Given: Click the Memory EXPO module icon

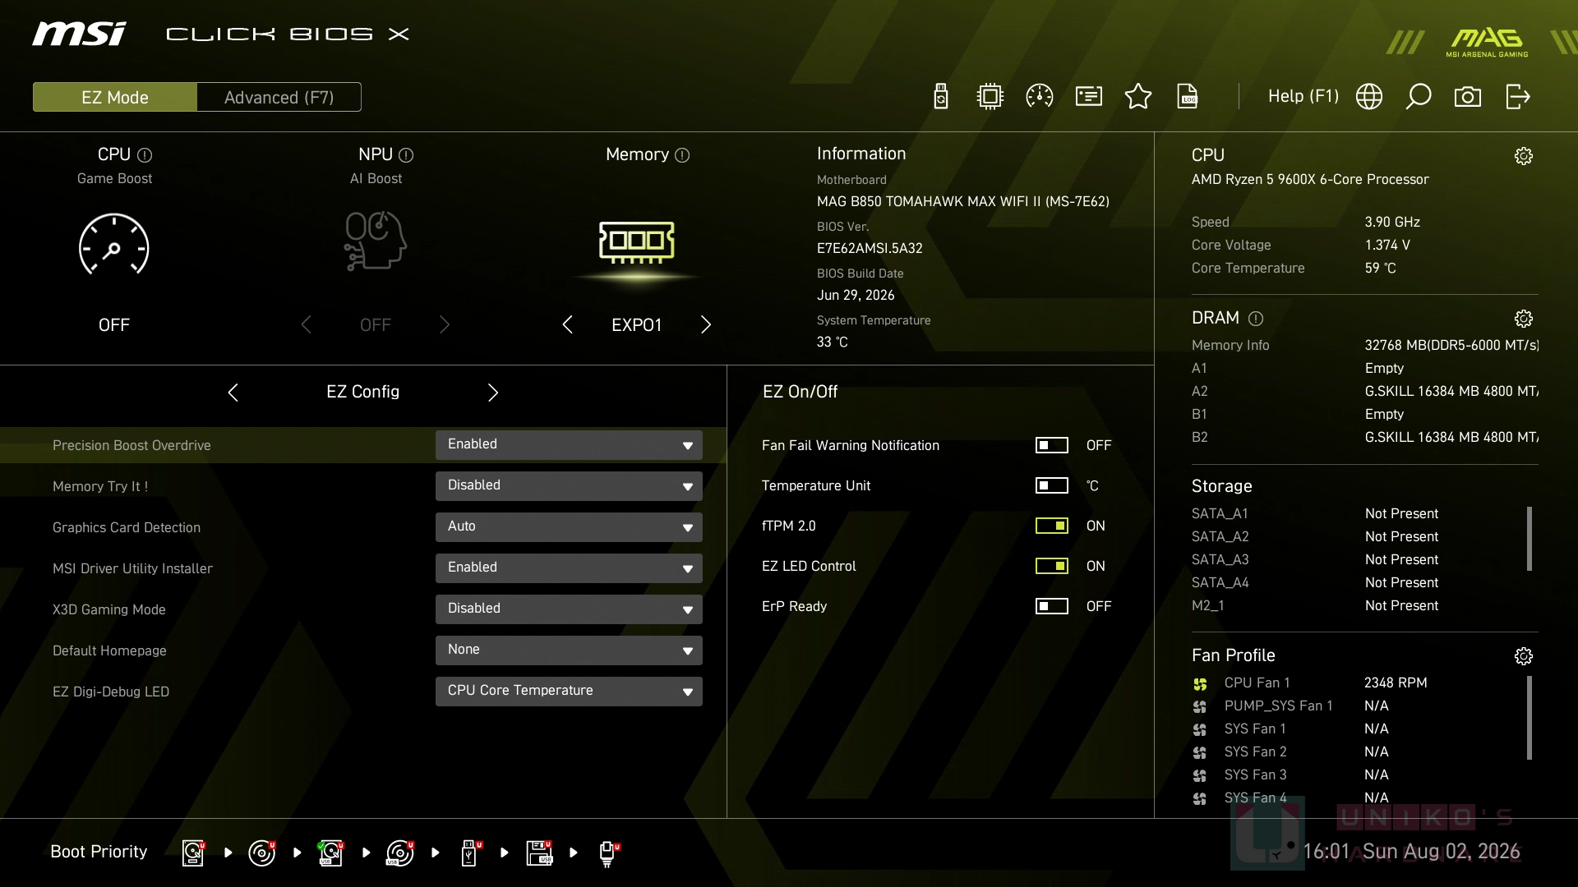Looking at the screenshot, I should click(637, 242).
